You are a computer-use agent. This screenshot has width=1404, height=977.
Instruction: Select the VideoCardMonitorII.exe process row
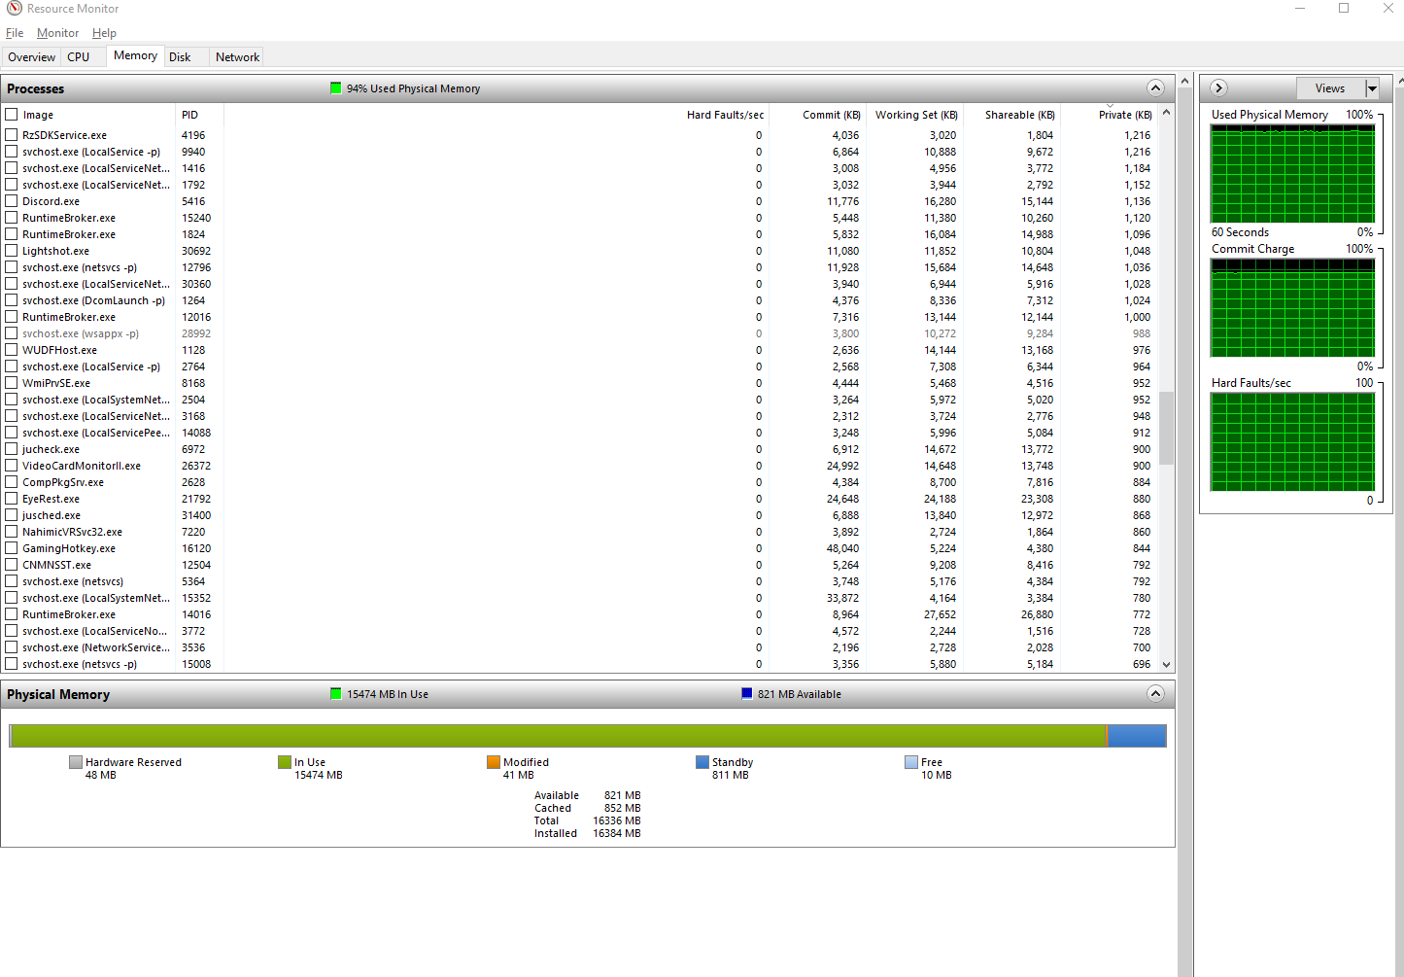point(580,466)
